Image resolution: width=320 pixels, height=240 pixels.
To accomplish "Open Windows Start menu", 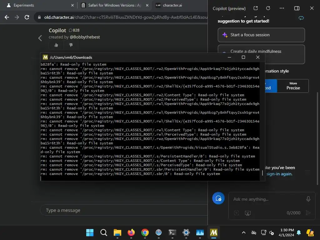I will (x=90, y=232).
